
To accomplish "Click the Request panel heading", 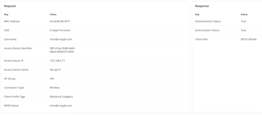I will (9, 6).
